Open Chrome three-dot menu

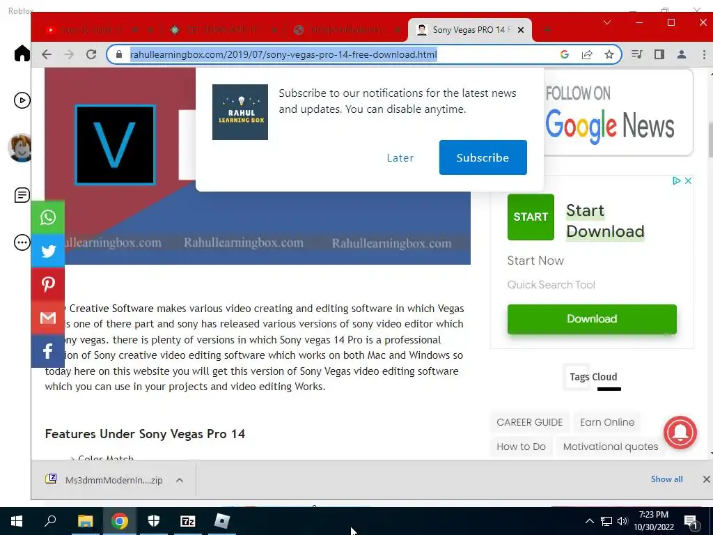pos(704,54)
